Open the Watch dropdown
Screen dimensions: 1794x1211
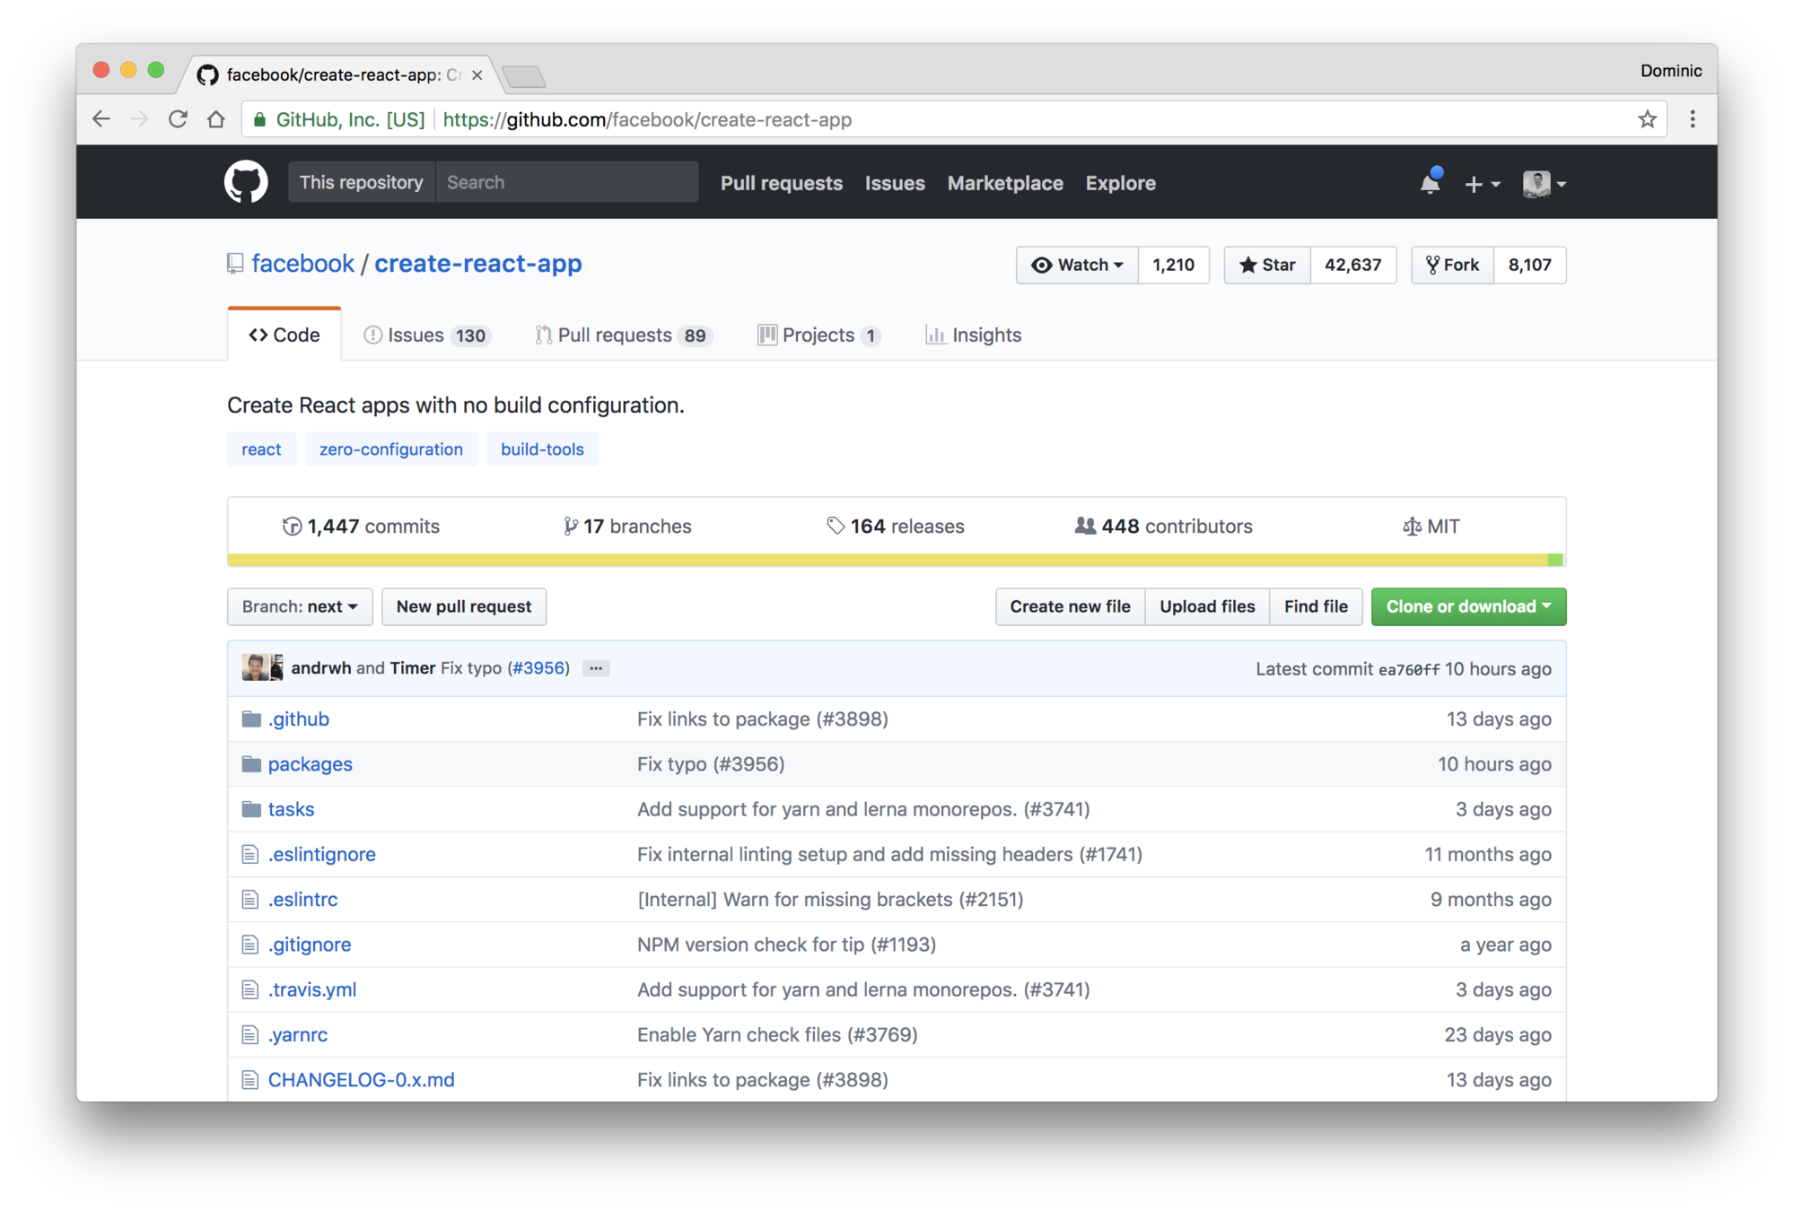coord(1077,265)
